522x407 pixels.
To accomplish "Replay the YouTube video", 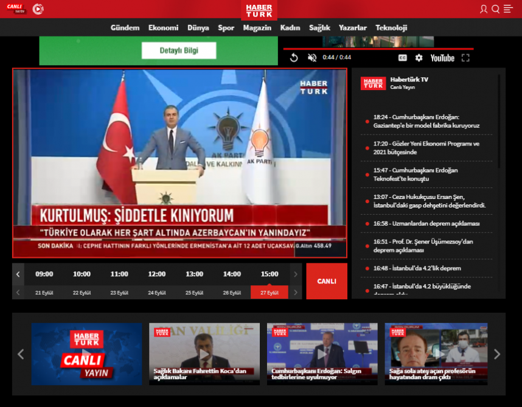I will [x=294, y=58].
